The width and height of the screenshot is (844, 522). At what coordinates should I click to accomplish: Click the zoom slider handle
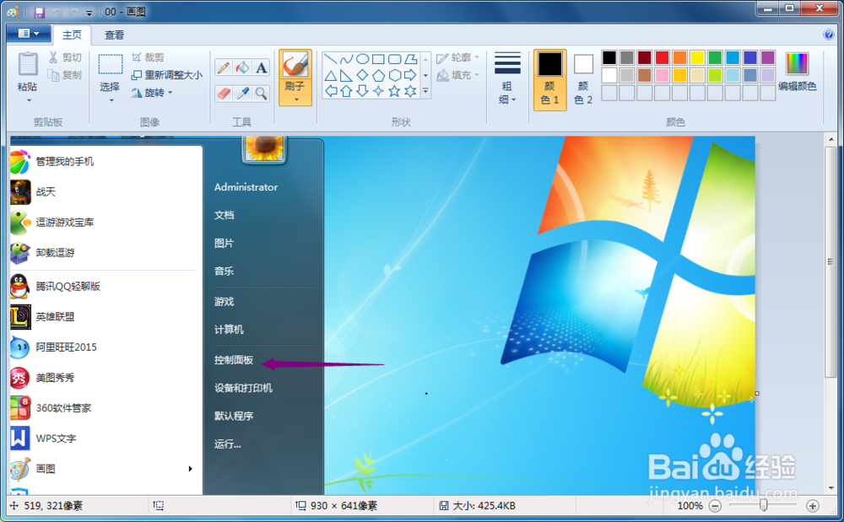tap(763, 505)
